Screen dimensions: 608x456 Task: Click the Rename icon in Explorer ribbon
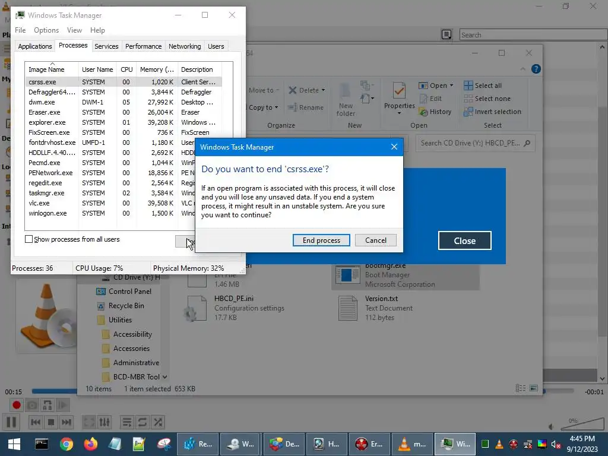293,107
